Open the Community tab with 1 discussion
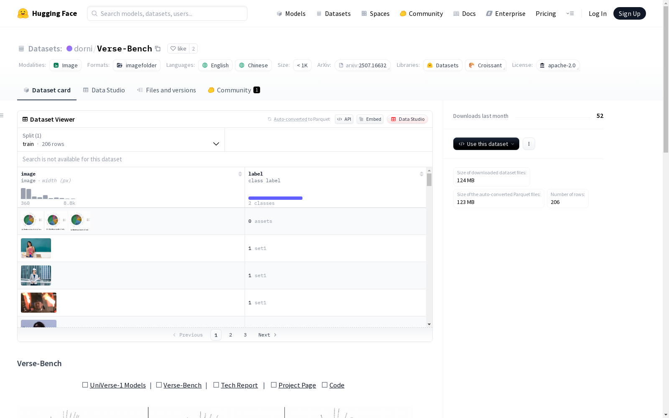 pyautogui.click(x=234, y=90)
